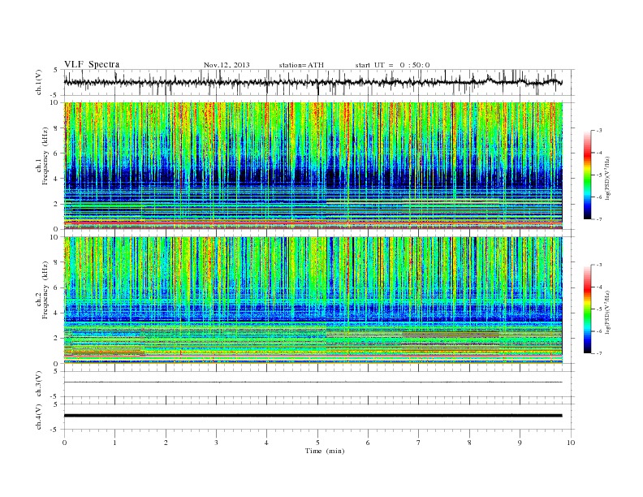Viewport: 643px width, 497px height.
Task: Click the "-7" tick on ch.1 colorbar
Action: [599, 219]
